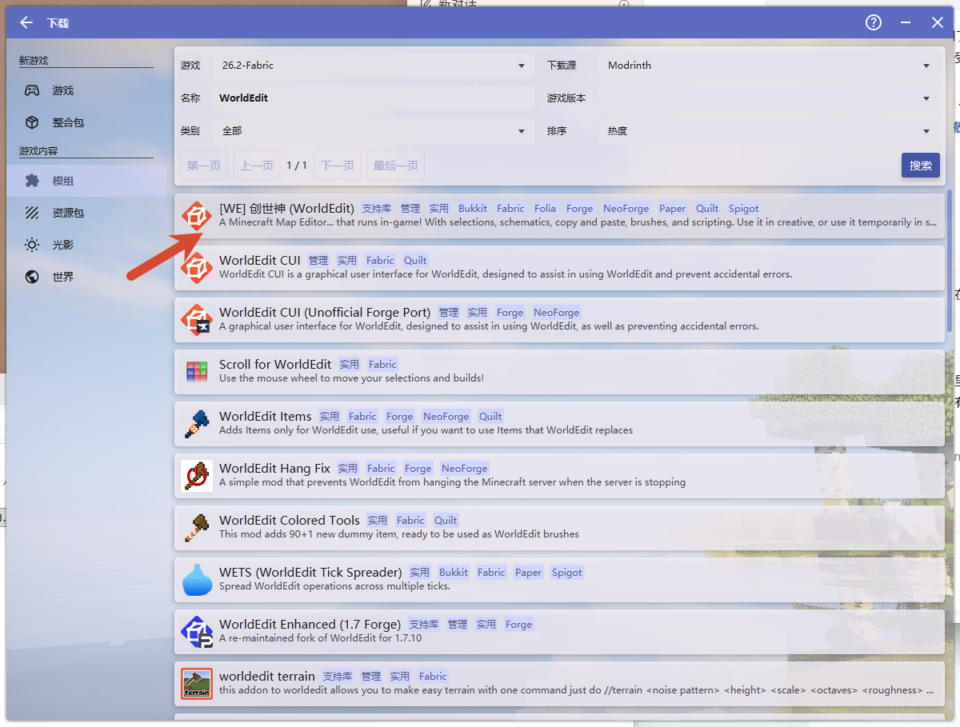Open the WorldEdit Hang Fix title
Viewport: 960px width, 727px height.
pos(274,469)
